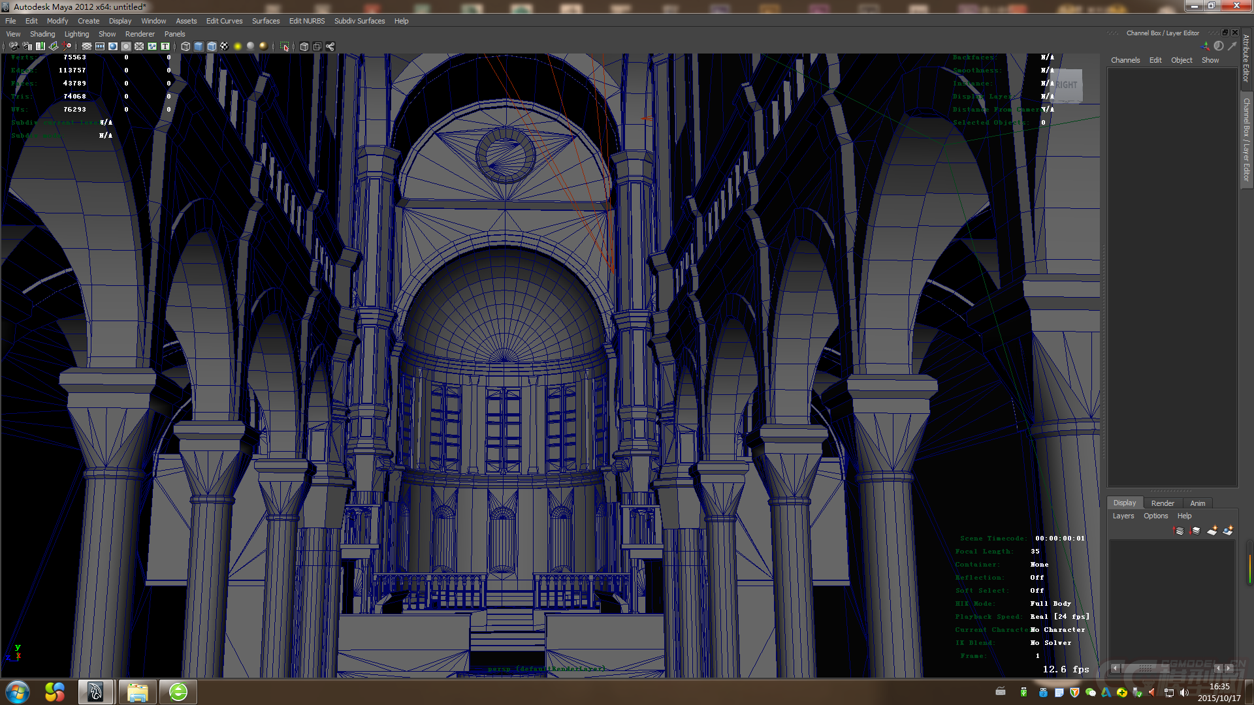Viewport: 1254px width, 705px height.
Task: Create a new empty layer
Action: pos(1212,531)
